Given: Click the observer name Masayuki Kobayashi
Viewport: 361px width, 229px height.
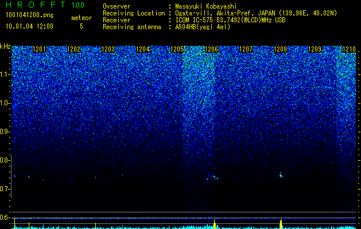Looking at the screenshot, I should [206, 6].
